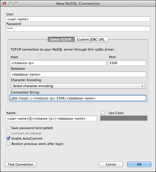Click the Cancel button
Screen dimensions: 156x172
pos(111,164)
